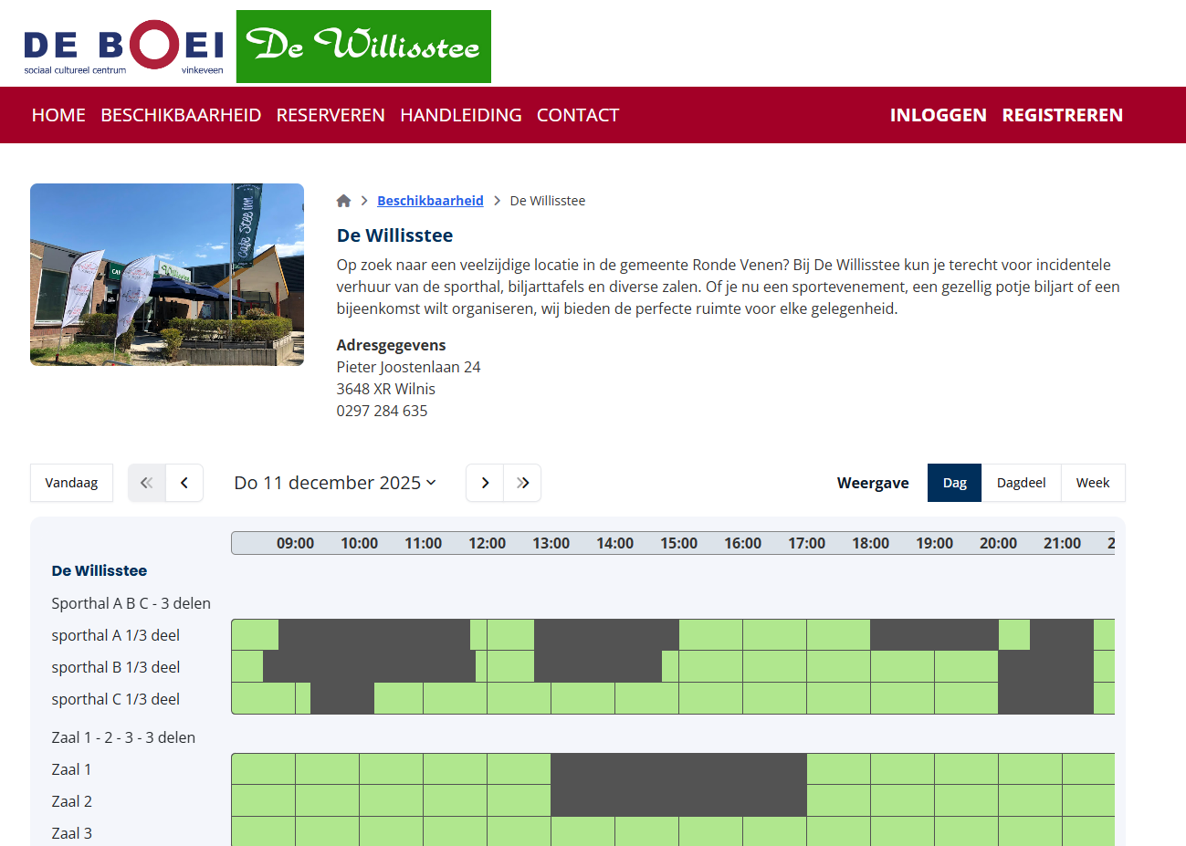Open the Reserveren menu item
This screenshot has height=846, width=1186.
click(331, 115)
